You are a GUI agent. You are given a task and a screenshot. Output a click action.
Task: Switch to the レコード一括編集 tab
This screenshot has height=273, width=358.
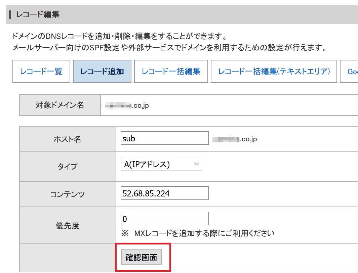171,72
